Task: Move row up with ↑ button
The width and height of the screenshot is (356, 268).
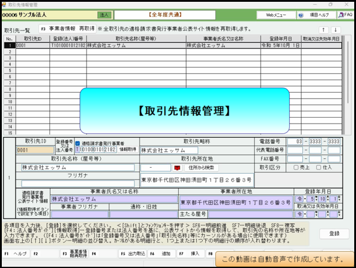Action: tap(323, 30)
